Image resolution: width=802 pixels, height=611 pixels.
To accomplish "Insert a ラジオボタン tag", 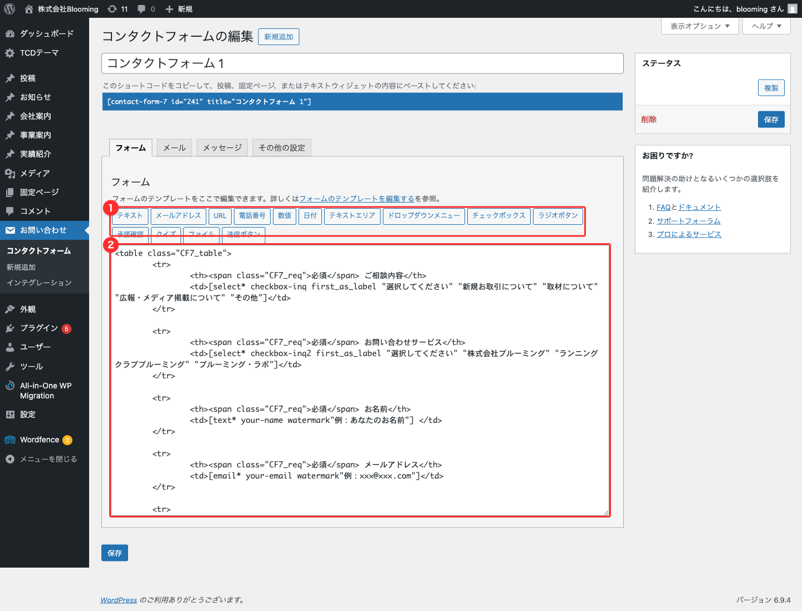I will (558, 216).
